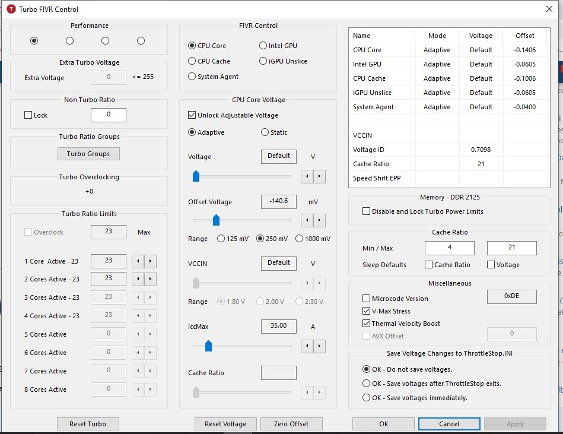Click the Offset Voltage slider thumb
Image resolution: width=563 pixels, height=434 pixels.
pyautogui.click(x=216, y=220)
